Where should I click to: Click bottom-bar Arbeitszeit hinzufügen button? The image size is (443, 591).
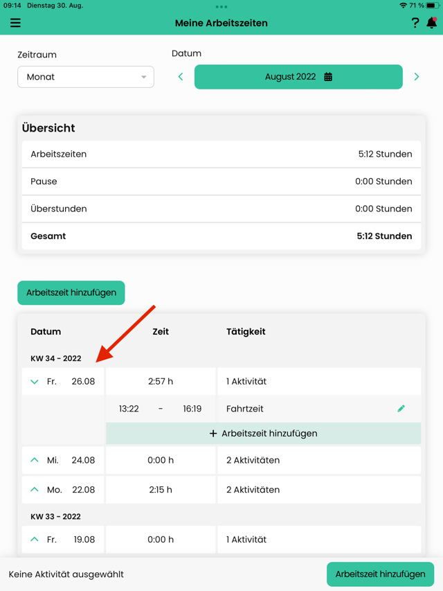[x=380, y=574]
